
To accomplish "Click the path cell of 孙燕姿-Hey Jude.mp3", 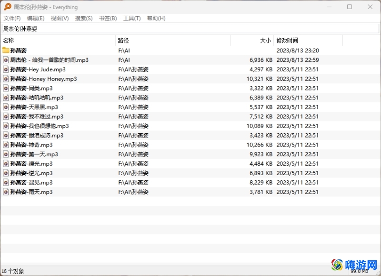I will pos(133,69).
